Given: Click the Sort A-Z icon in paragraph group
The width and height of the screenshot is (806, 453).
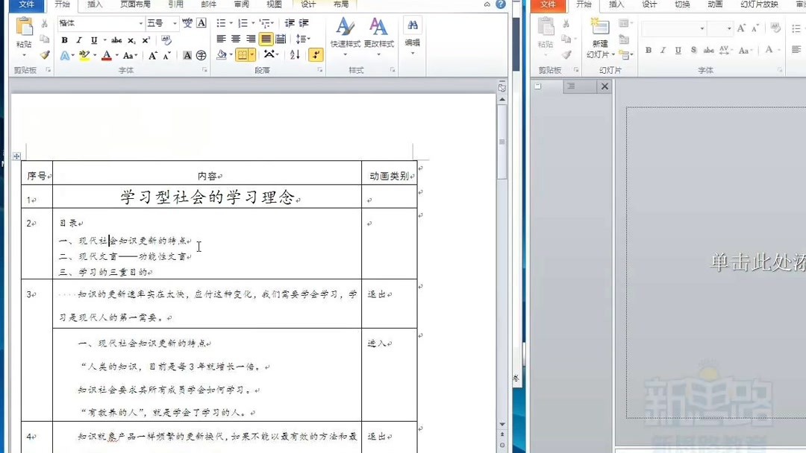Looking at the screenshot, I should pos(293,54).
